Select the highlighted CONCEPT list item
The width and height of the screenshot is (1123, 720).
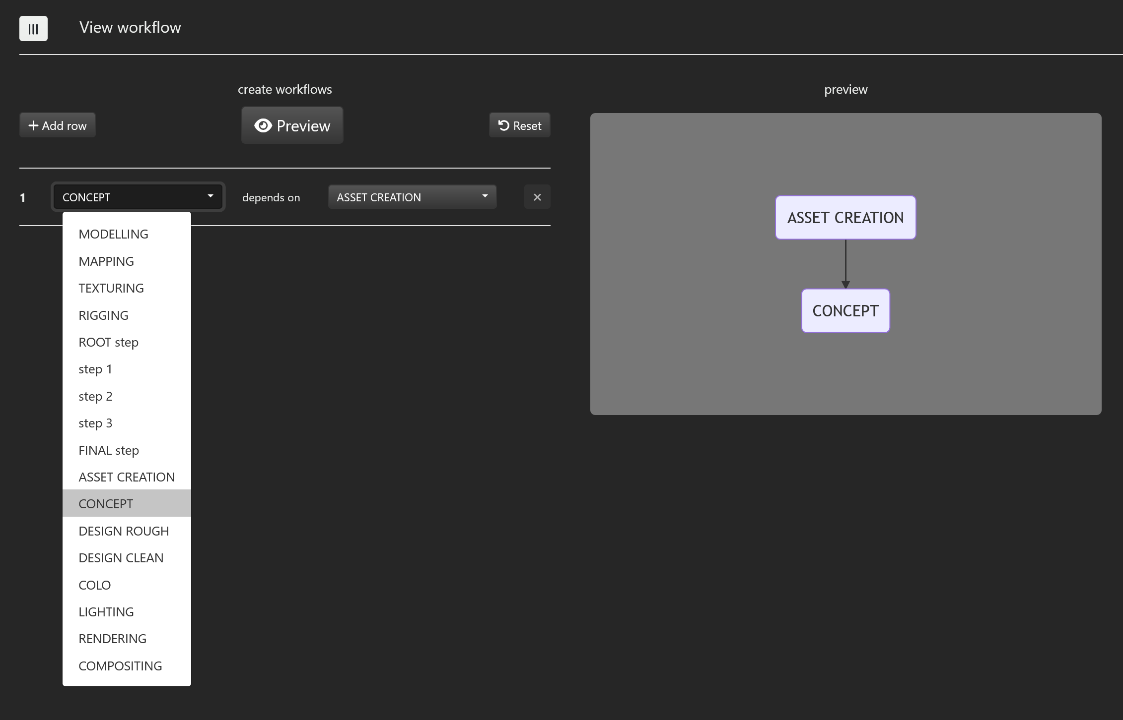point(106,504)
